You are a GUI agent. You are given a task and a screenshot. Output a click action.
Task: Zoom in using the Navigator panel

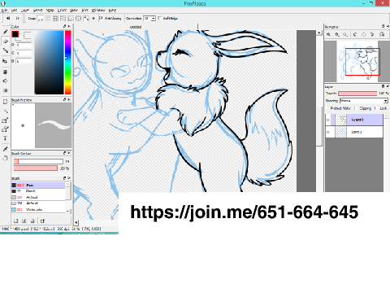pyautogui.click(x=328, y=34)
